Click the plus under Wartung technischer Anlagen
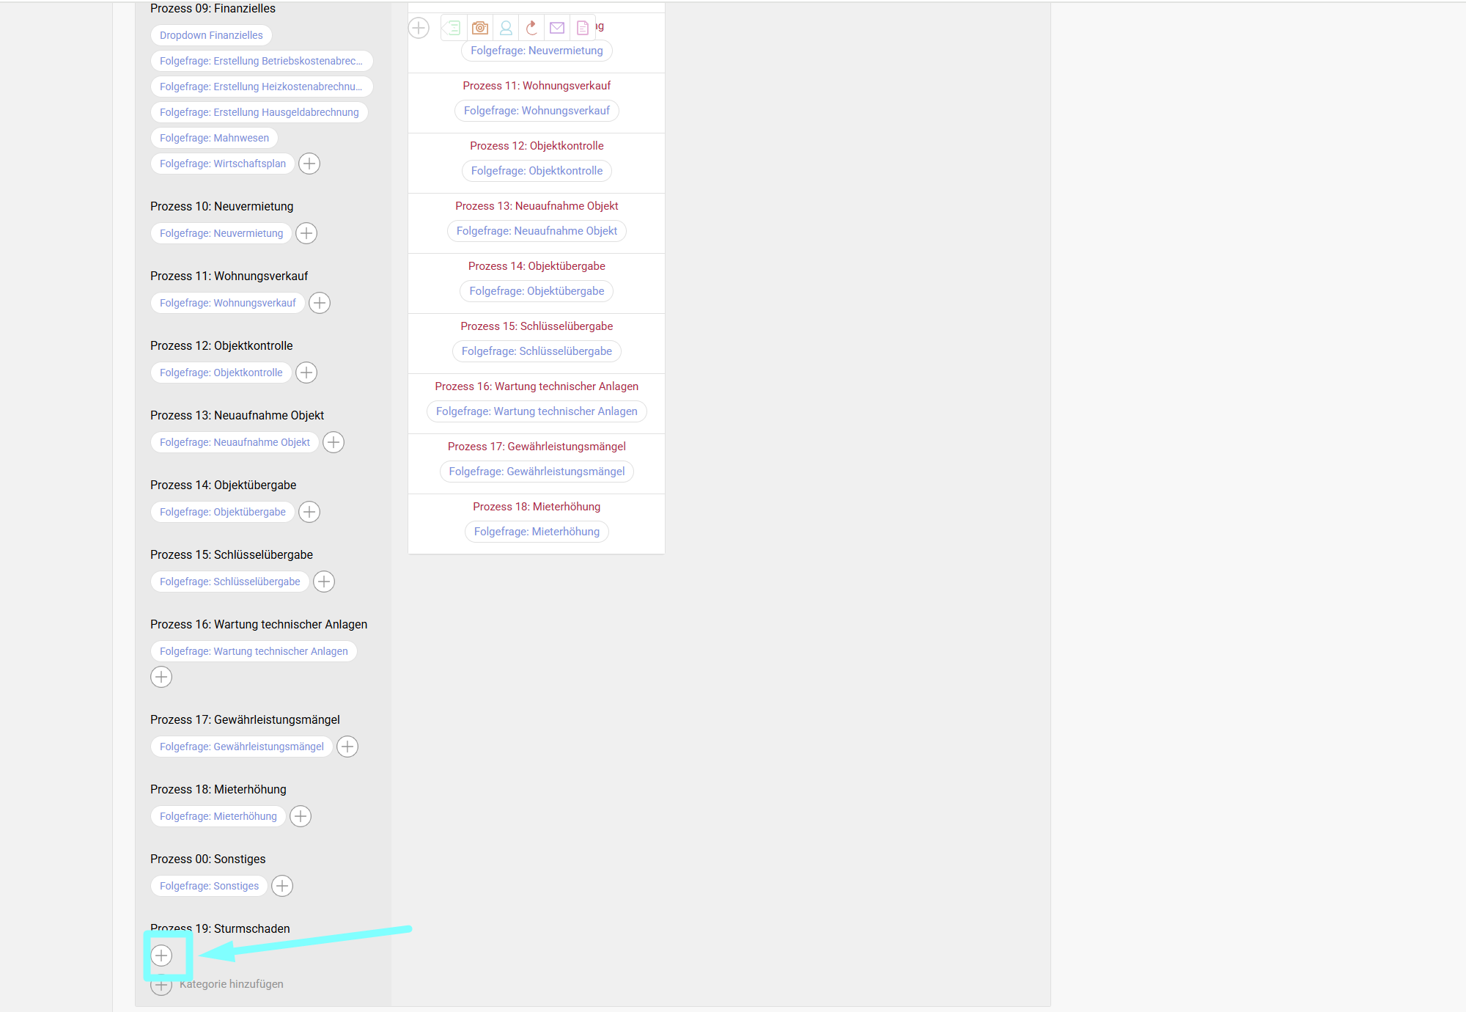Screen dimensions: 1466x1012 (x=161, y=677)
